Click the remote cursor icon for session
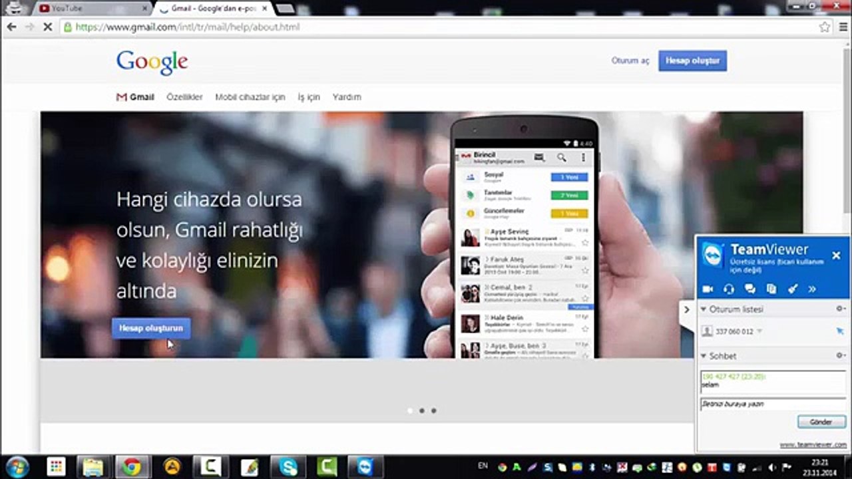The height and width of the screenshot is (479, 852). [x=840, y=331]
